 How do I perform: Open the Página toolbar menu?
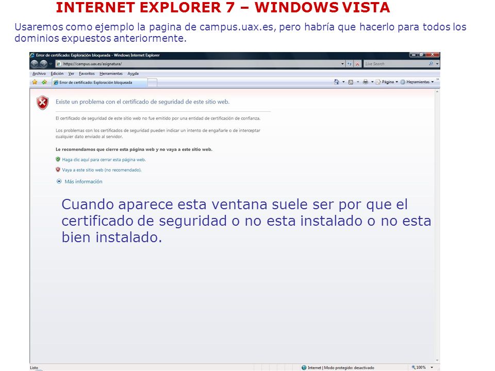point(387,82)
